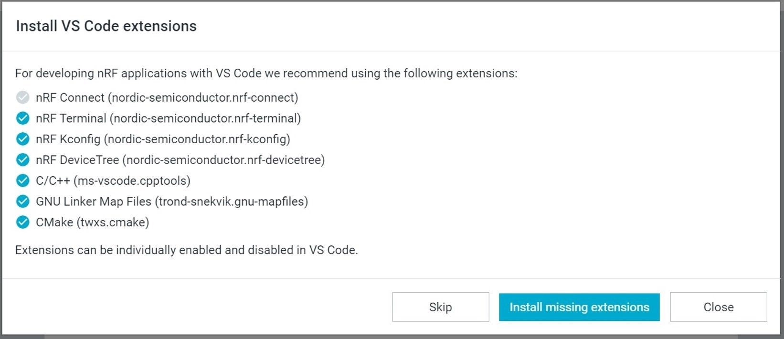The width and height of the screenshot is (784, 339).
Task: Click Install missing extensions
Action: pyautogui.click(x=579, y=307)
